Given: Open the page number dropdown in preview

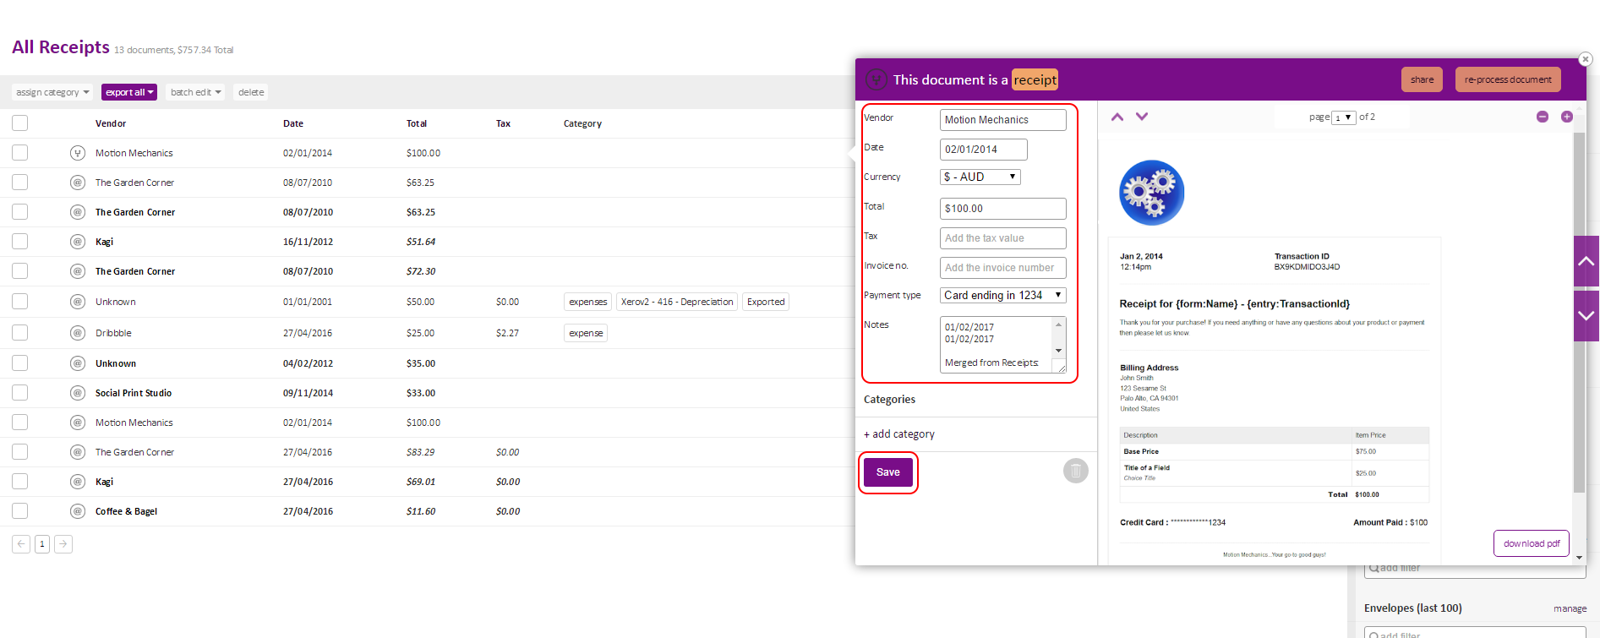Looking at the screenshot, I should pyautogui.click(x=1343, y=117).
